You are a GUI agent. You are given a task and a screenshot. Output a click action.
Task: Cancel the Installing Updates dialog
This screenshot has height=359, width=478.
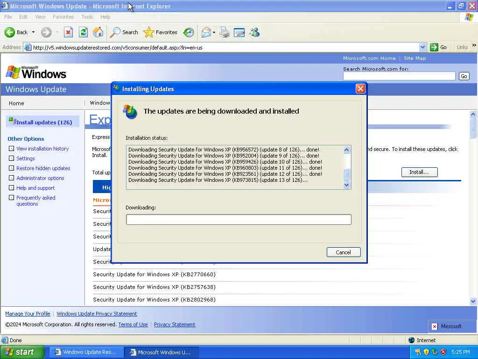[343, 252]
